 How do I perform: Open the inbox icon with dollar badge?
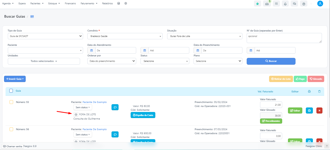click(267, 4)
